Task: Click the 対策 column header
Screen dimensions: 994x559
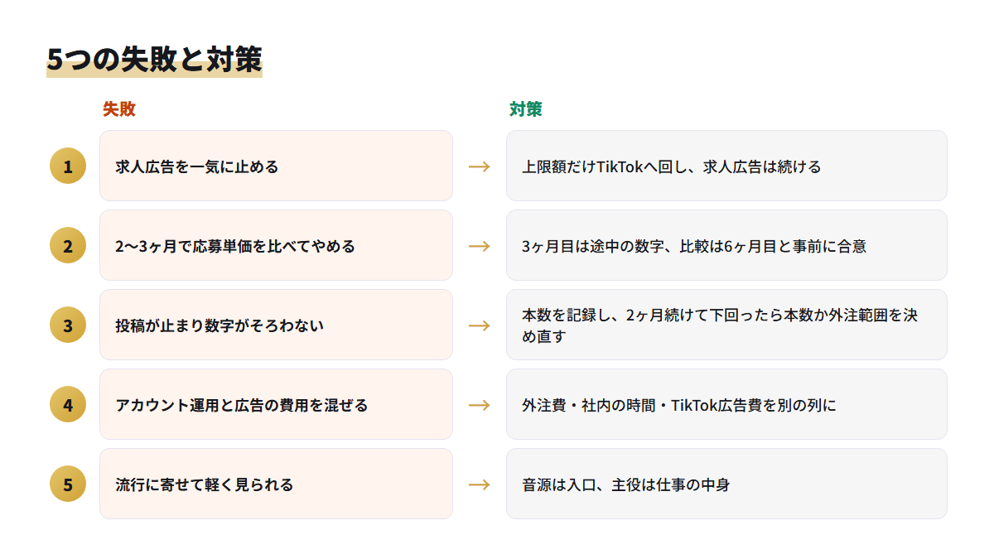Action: coord(525,109)
